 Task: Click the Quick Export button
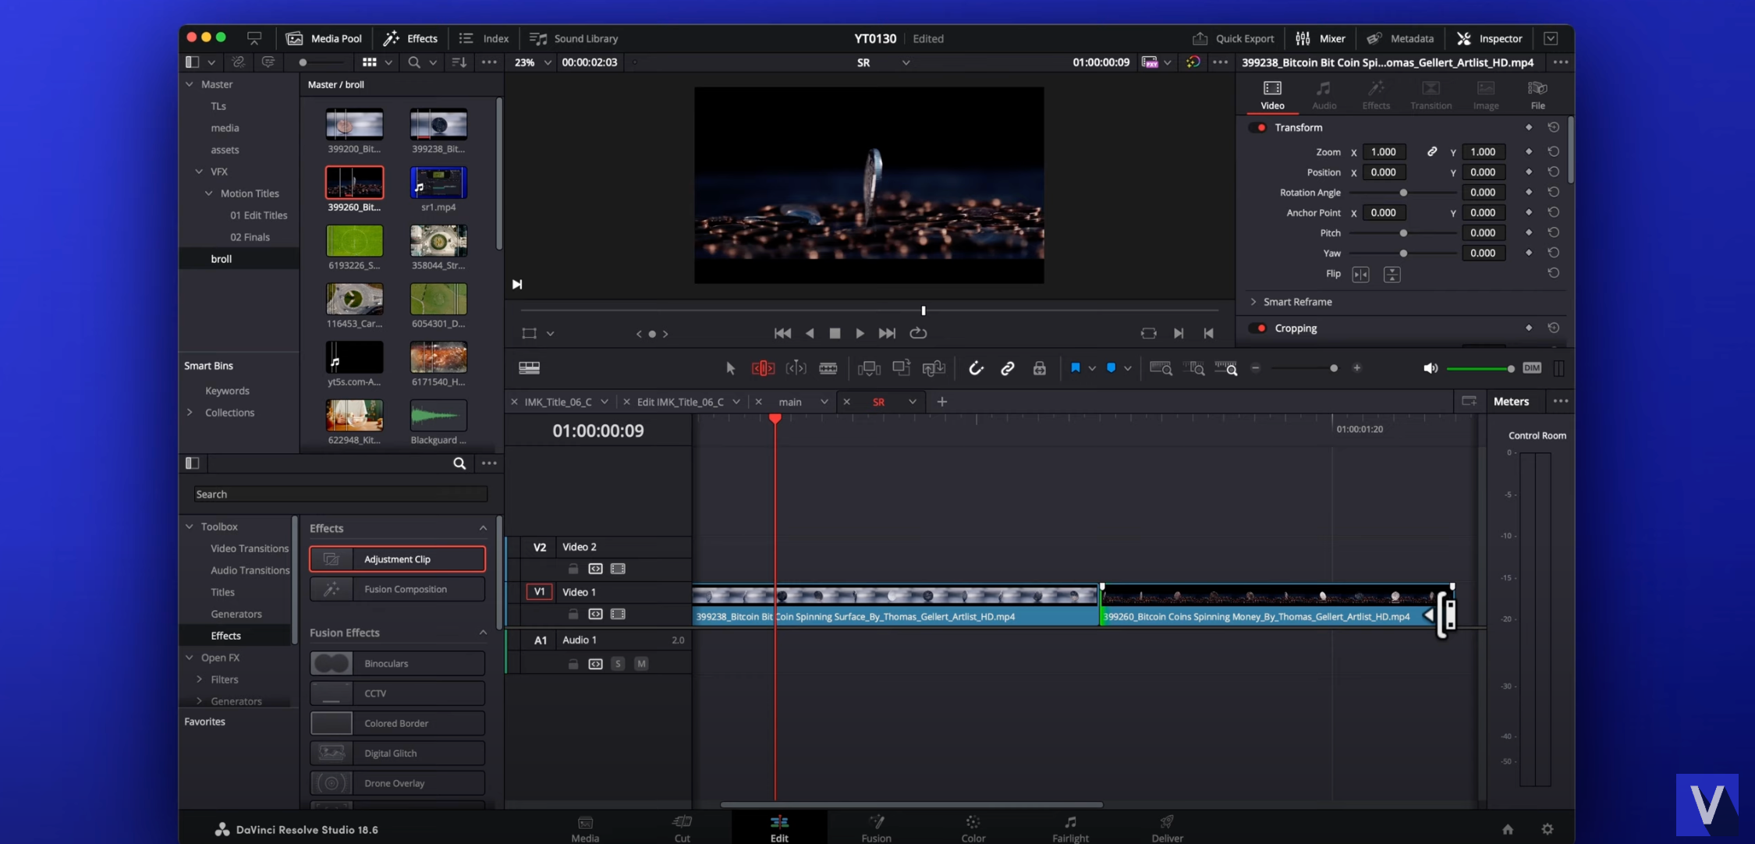(x=1233, y=38)
